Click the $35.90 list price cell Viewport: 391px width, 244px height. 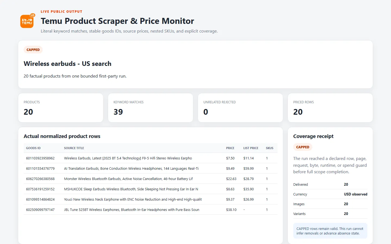(248, 189)
